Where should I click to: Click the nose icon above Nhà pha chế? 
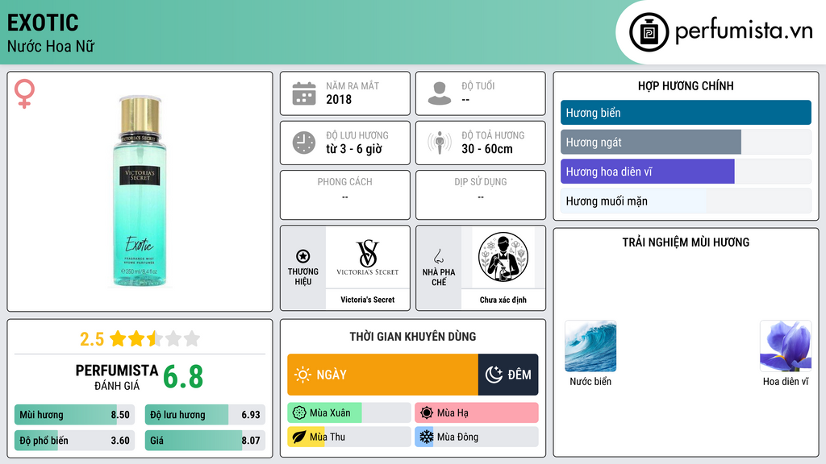pos(438,256)
